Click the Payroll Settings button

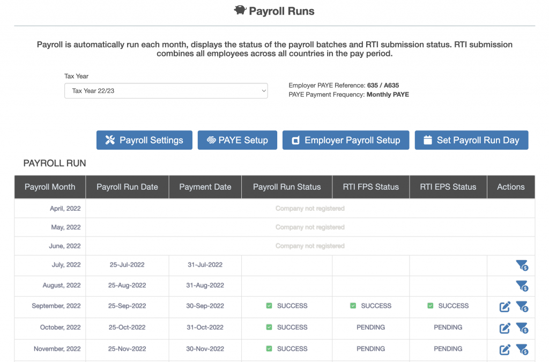(144, 140)
